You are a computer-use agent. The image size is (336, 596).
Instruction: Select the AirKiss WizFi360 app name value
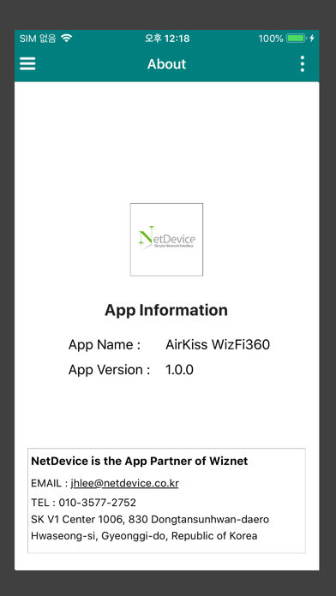pyautogui.click(x=218, y=345)
